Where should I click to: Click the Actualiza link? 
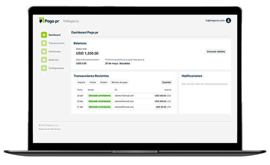(x=124, y=63)
